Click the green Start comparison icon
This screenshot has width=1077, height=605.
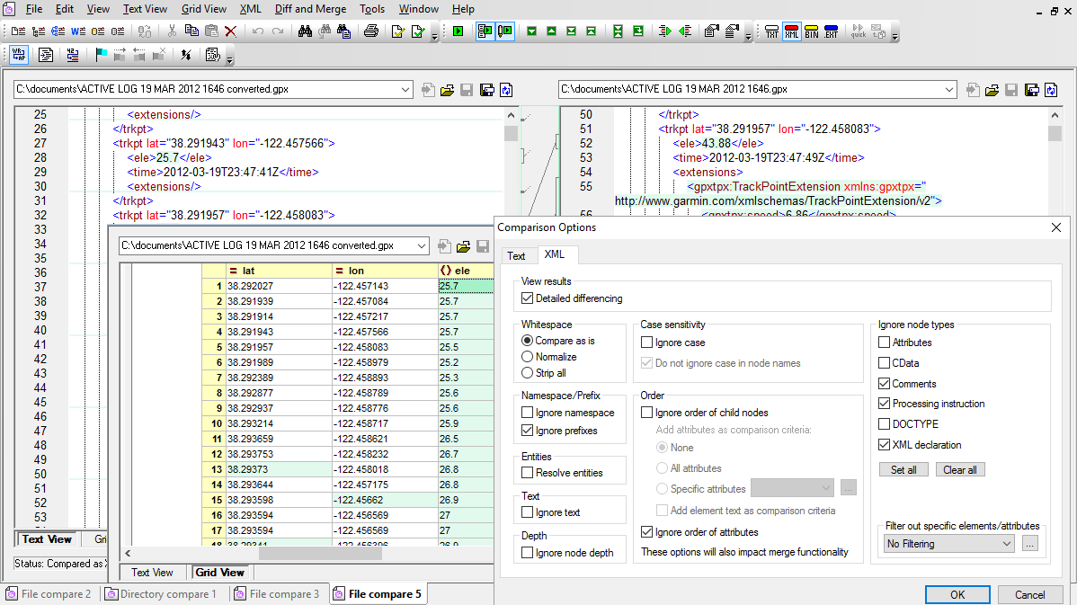pyautogui.click(x=458, y=31)
